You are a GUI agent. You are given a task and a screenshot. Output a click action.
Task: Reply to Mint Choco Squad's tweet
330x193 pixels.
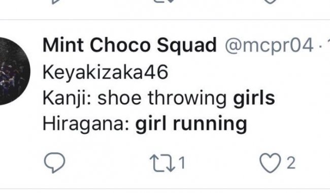click(x=54, y=163)
